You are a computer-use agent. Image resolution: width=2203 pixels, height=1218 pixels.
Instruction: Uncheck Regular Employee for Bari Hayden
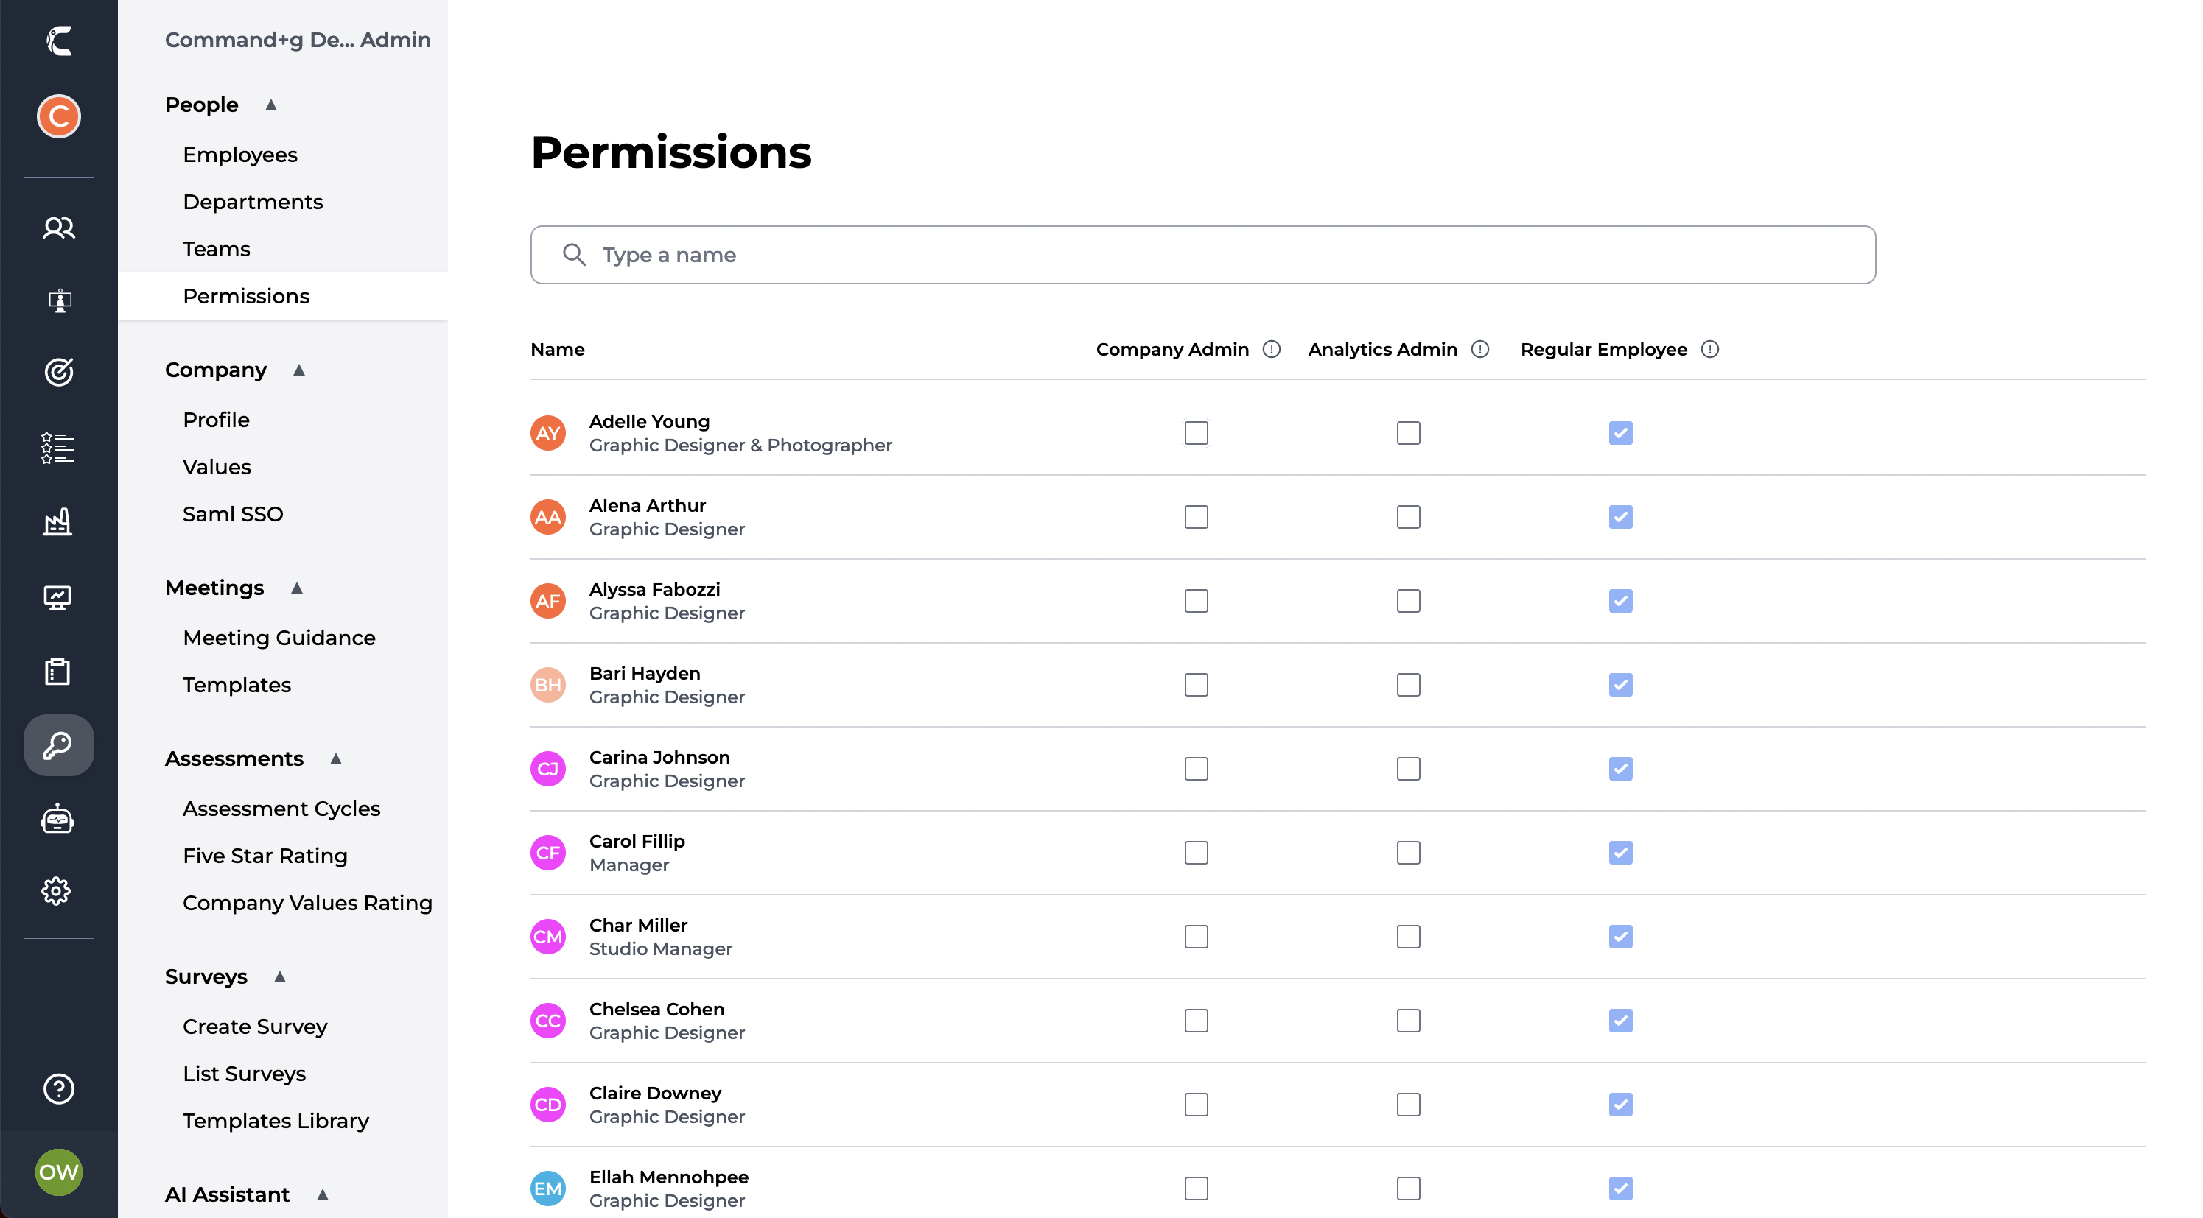coord(1619,685)
